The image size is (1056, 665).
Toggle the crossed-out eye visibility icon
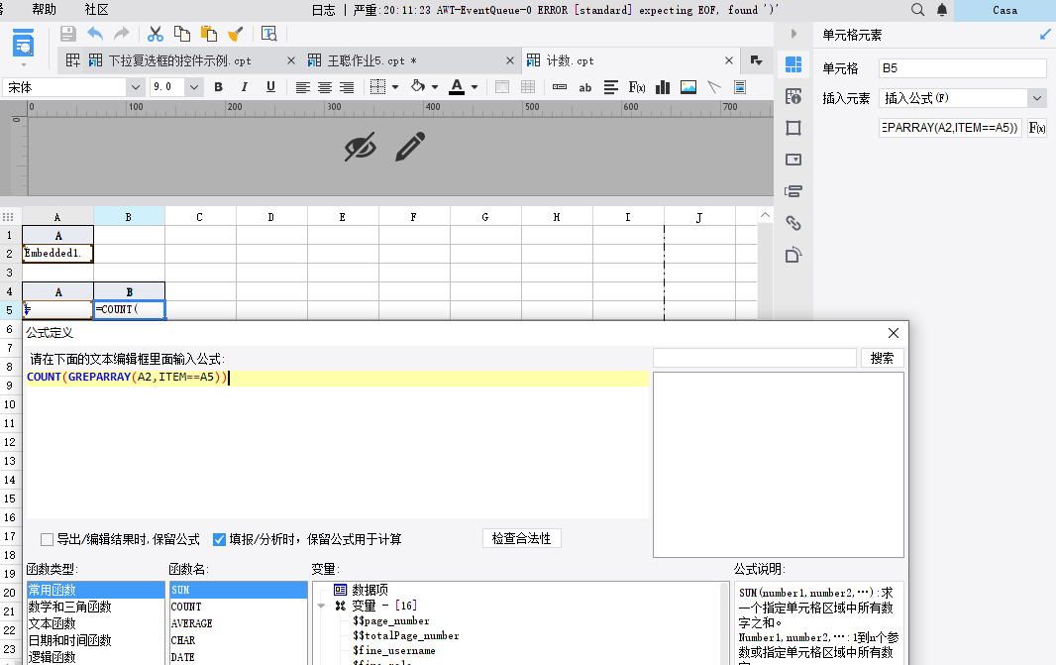[361, 147]
